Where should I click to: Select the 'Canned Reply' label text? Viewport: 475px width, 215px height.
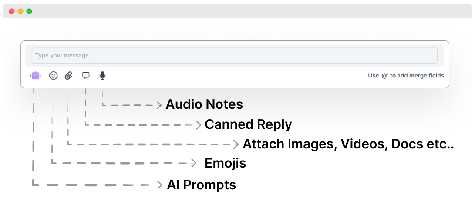pyautogui.click(x=248, y=124)
